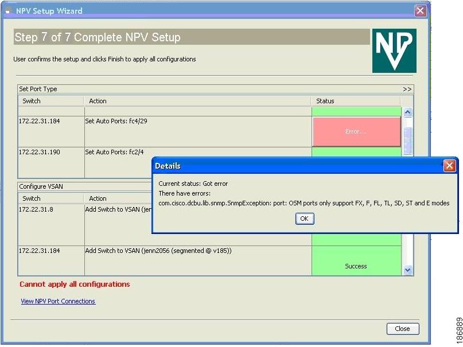The height and width of the screenshot is (347, 463).
Task: Click the Close button in wizard
Action: pos(402,329)
